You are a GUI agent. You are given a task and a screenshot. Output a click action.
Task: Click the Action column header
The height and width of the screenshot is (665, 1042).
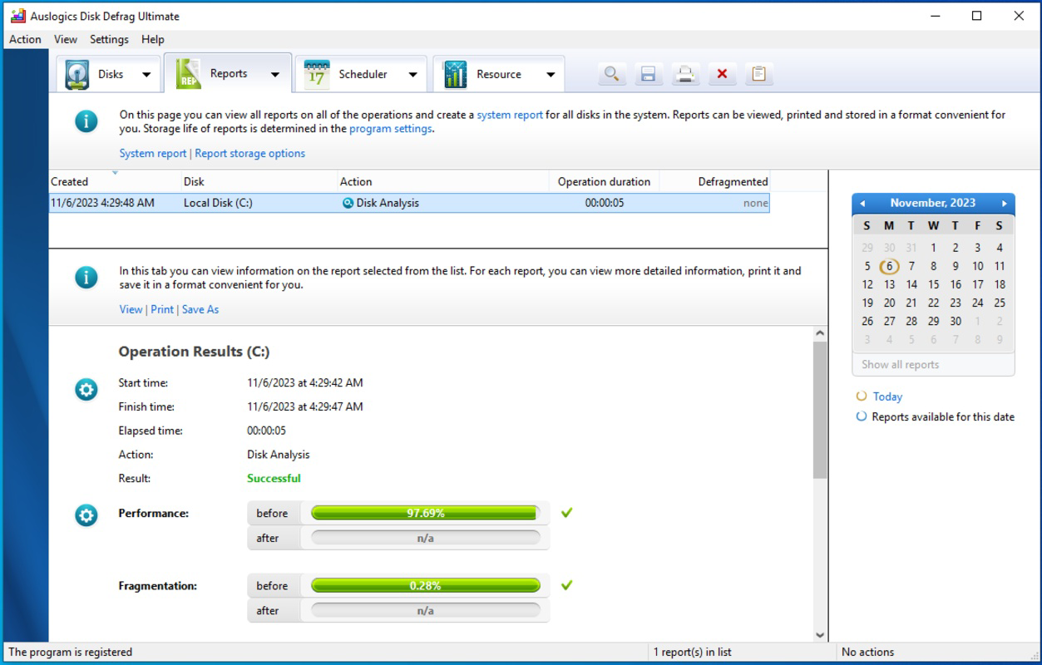442,181
